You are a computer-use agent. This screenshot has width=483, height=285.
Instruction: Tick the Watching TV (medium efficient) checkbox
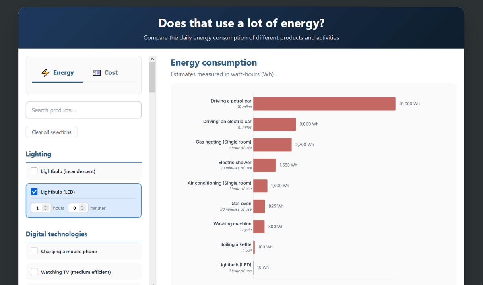(x=34, y=272)
